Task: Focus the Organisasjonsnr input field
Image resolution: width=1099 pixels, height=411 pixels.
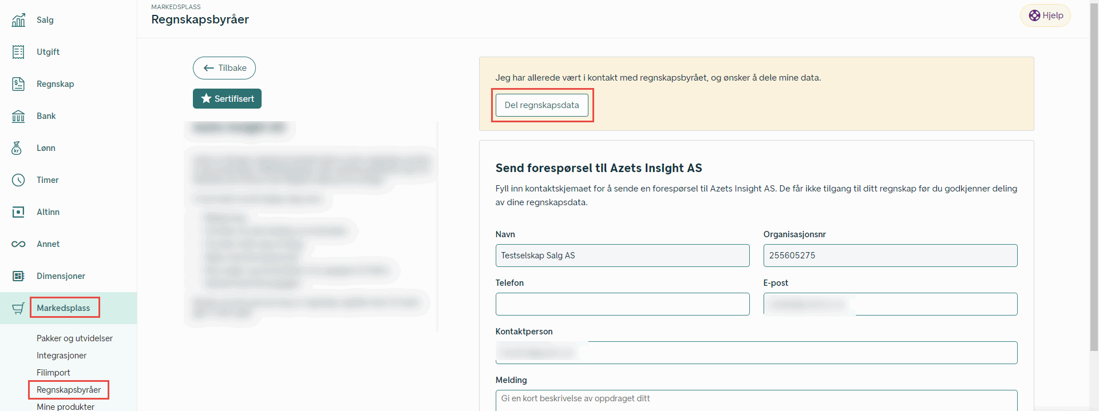Action: 890,256
